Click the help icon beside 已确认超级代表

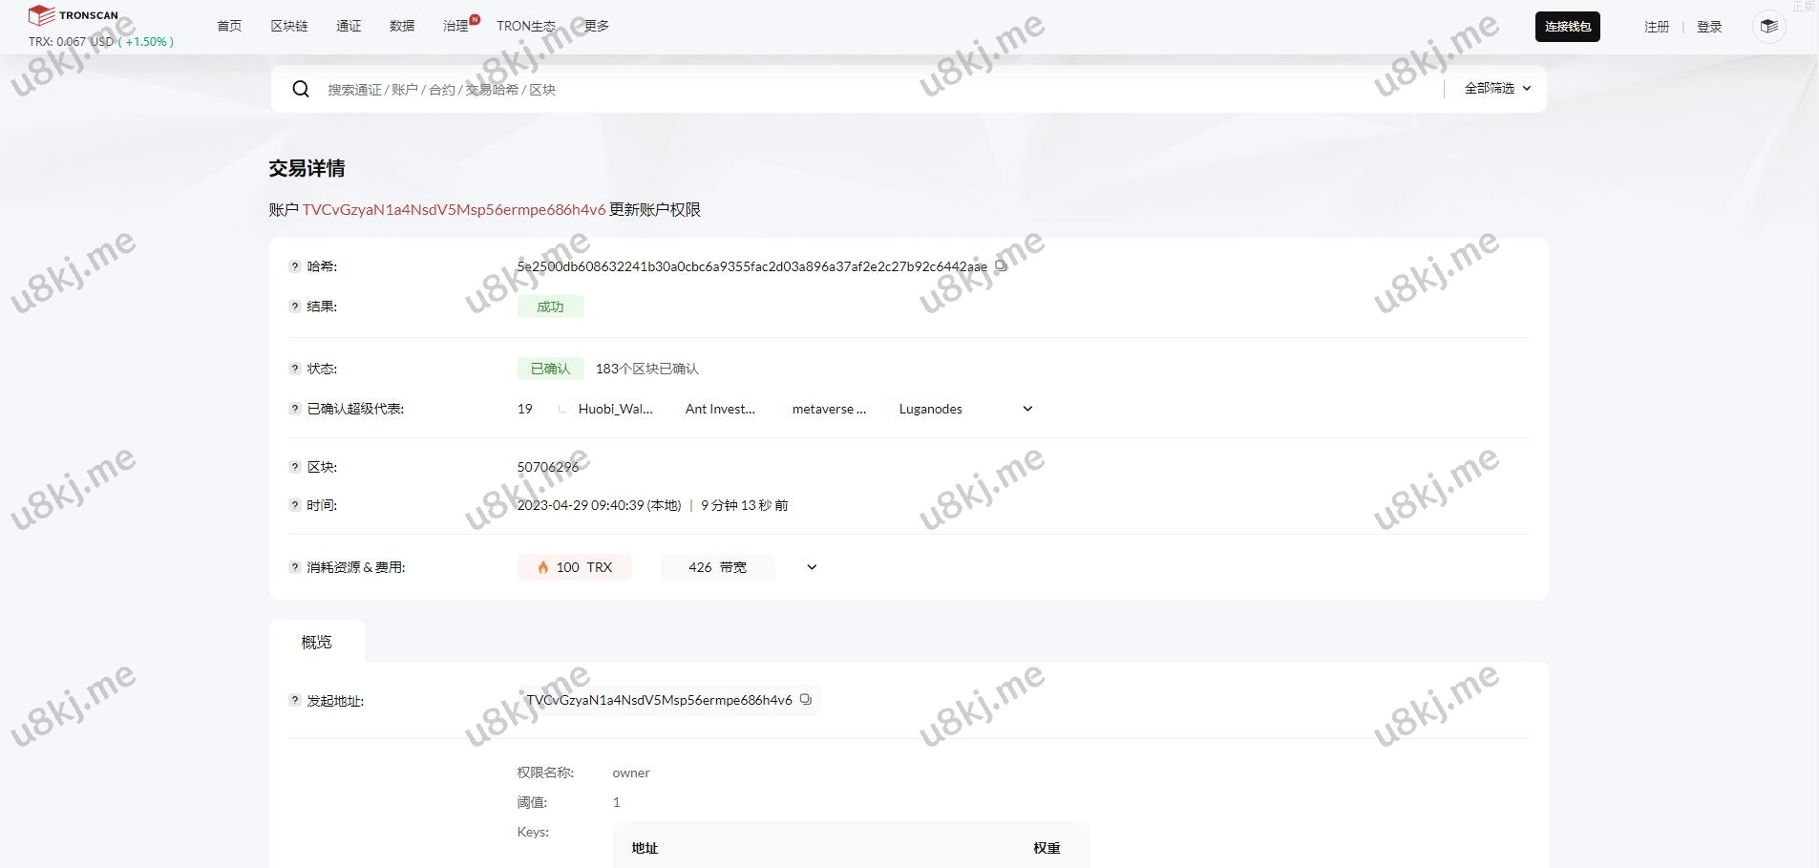[293, 409]
